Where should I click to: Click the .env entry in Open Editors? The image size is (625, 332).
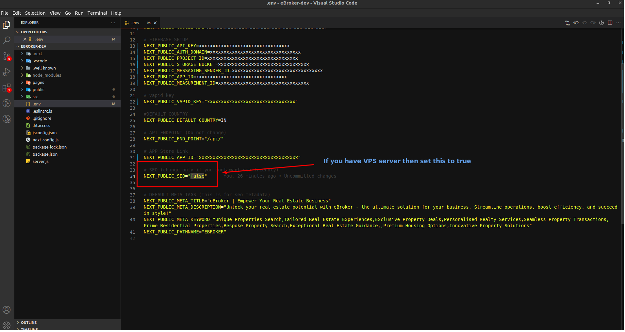pos(68,39)
